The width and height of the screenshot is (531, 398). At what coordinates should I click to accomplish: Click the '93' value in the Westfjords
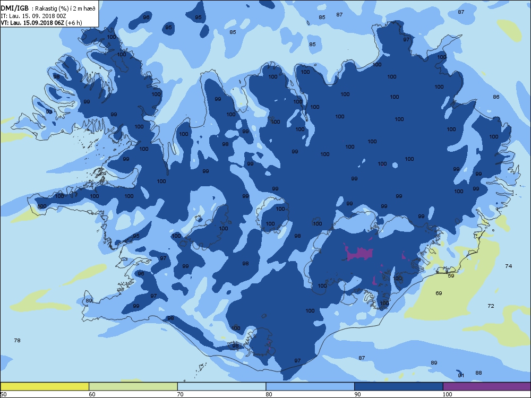(x=49, y=111)
